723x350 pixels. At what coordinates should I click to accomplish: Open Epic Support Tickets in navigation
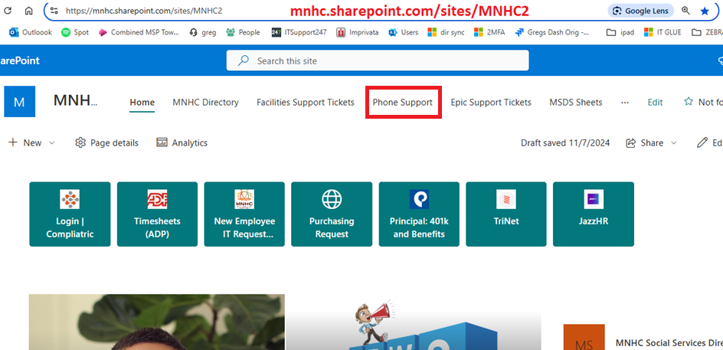(x=491, y=102)
